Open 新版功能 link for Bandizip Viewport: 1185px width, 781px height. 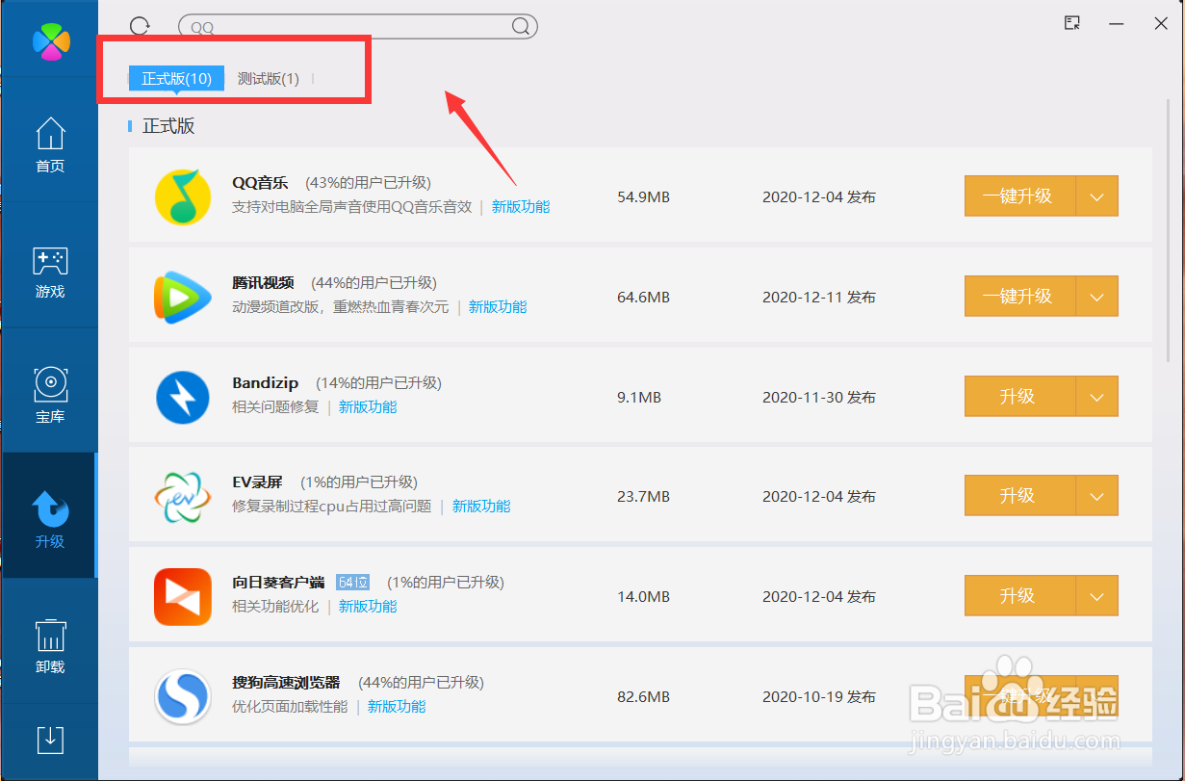pos(367,406)
